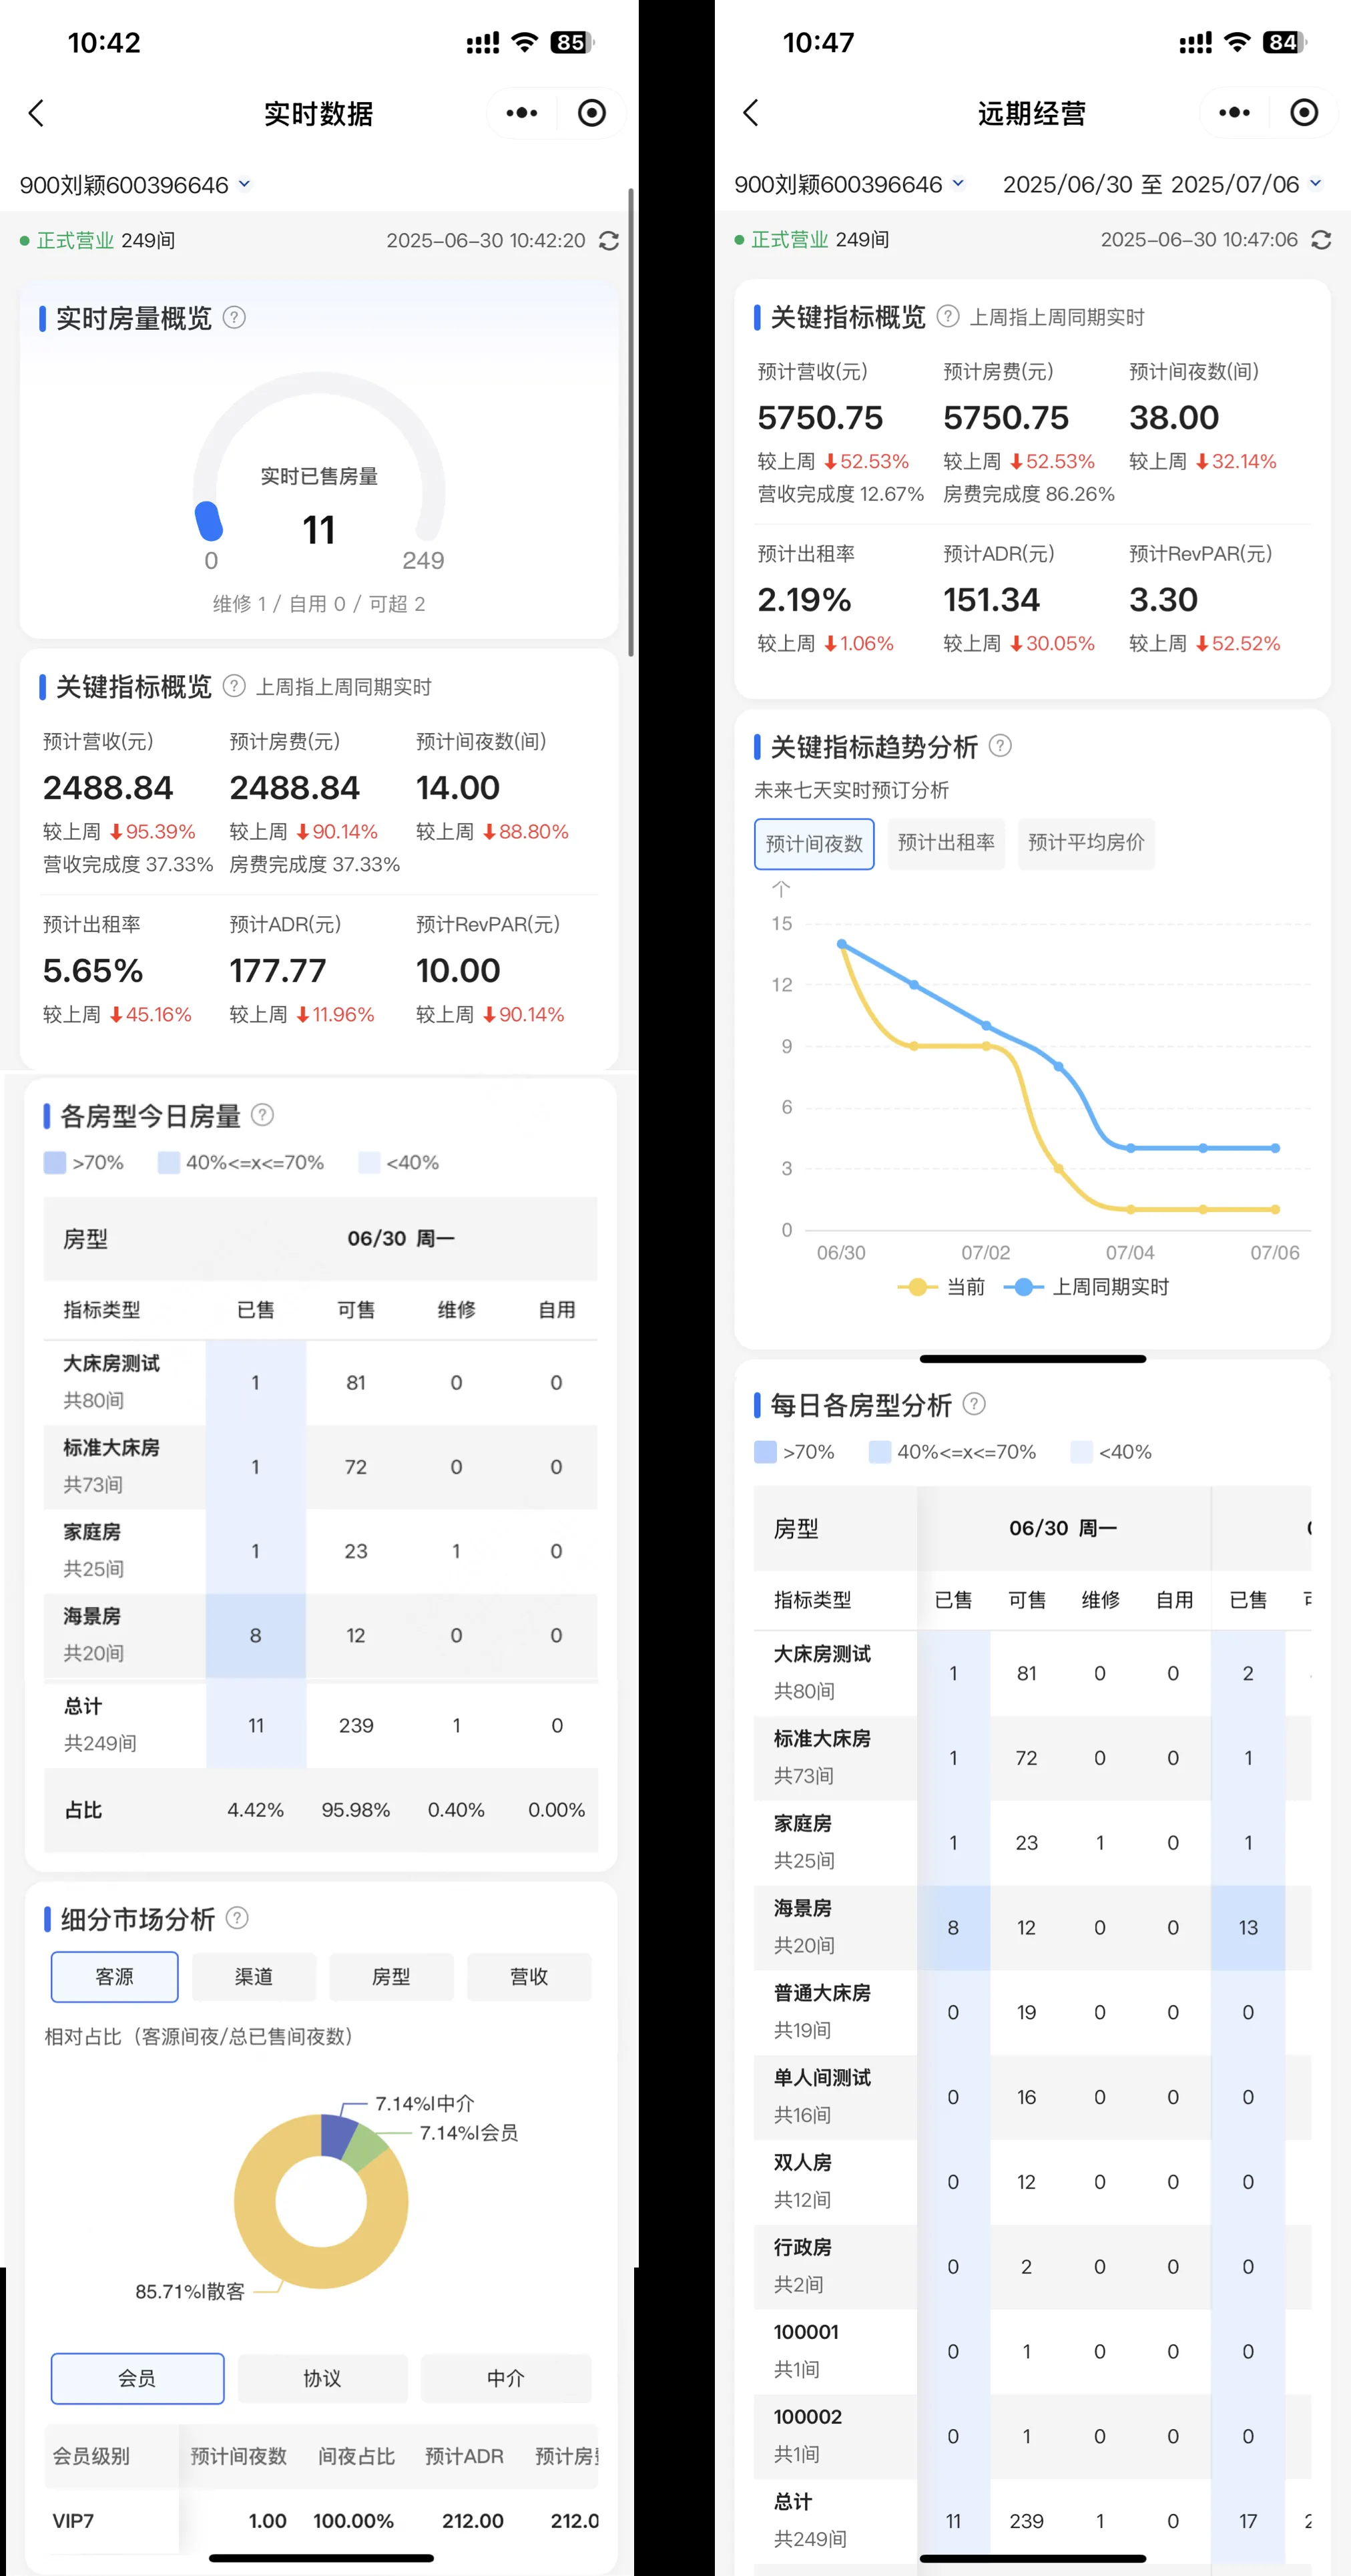This screenshot has width=1351, height=2576.
Task: Tap the 营收完成度 37.33% text
Action: click(127, 864)
